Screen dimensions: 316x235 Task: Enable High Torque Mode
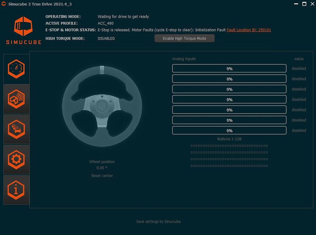184,38
